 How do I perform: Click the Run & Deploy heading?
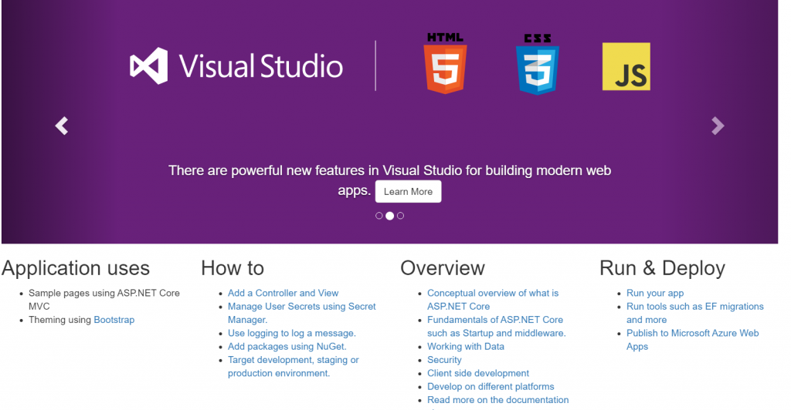point(662,268)
